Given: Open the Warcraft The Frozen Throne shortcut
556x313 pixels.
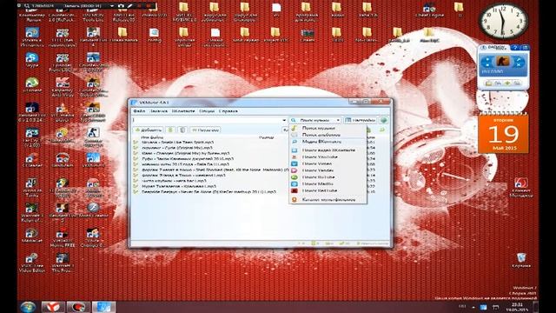Looking at the screenshot, I should click(x=63, y=263).
